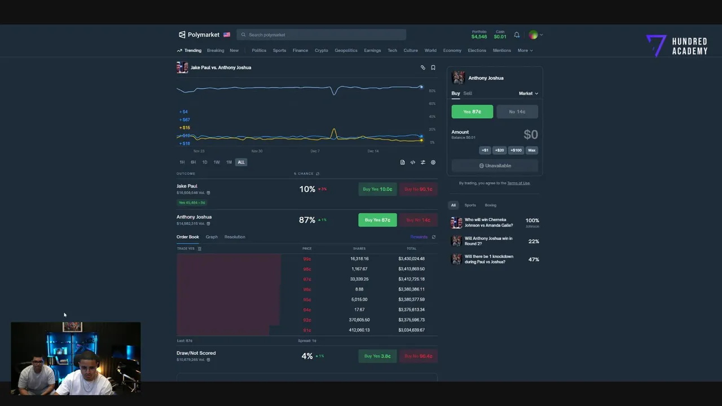The height and width of the screenshot is (406, 722).
Task: Switch to the Buy tab
Action: click(x=456, y=94)
